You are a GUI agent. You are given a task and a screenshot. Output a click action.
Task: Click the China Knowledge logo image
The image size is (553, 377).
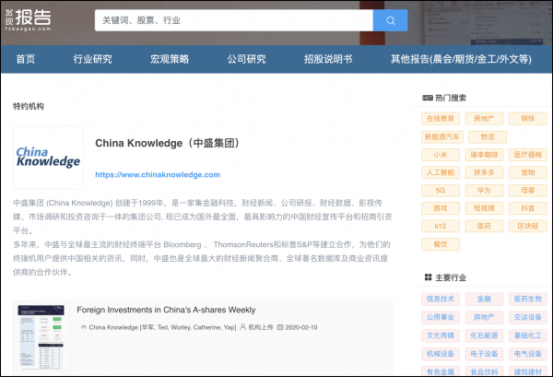48,158
